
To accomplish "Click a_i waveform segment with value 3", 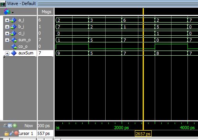I will [105, 20].
